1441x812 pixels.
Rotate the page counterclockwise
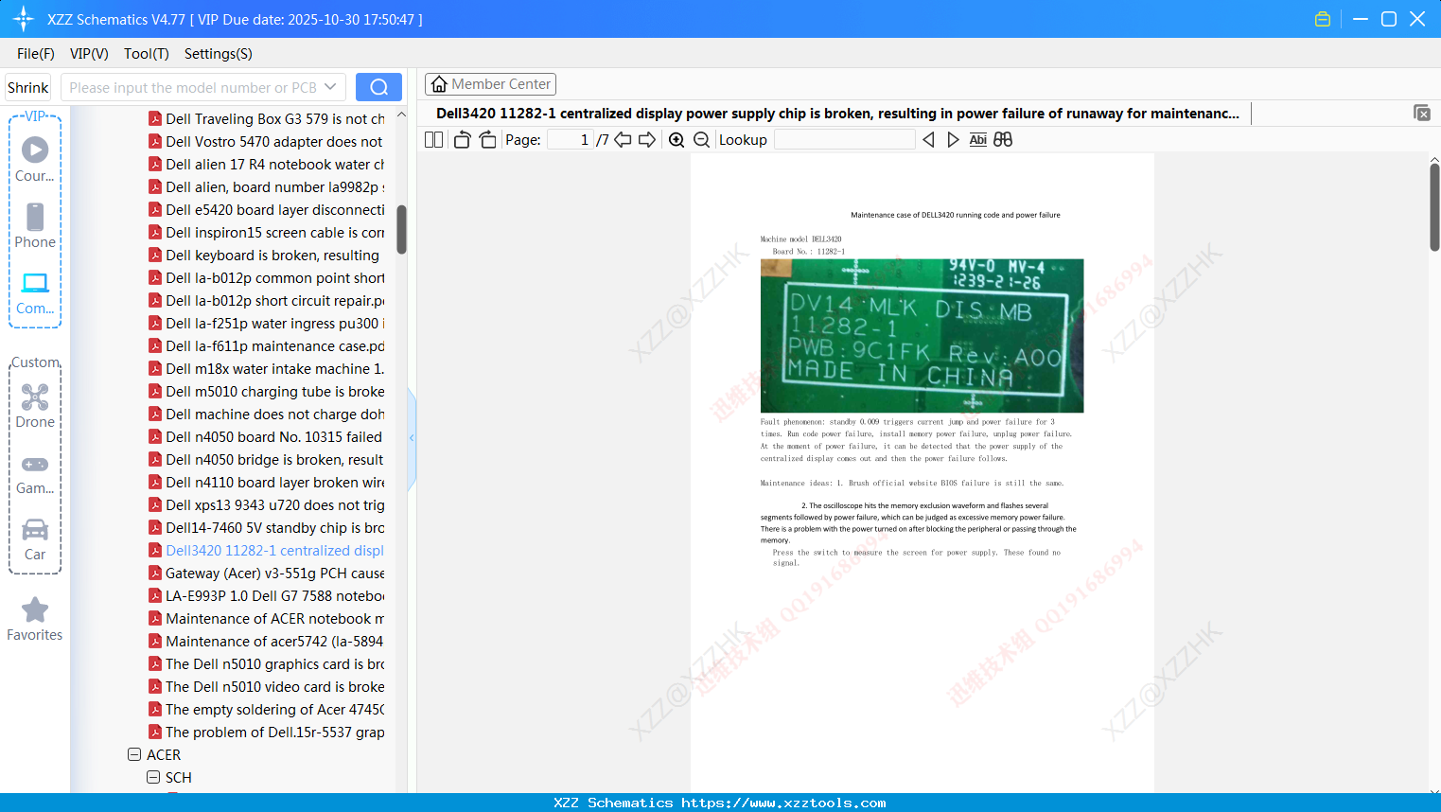pos(462,140)
